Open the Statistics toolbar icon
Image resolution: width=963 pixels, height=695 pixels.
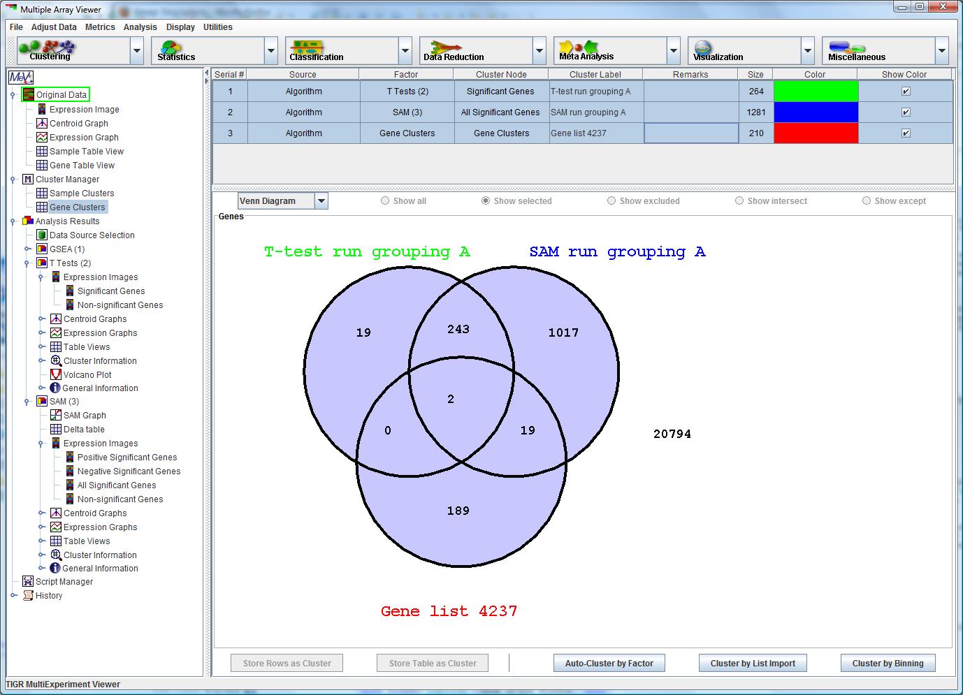click(171, 48)
